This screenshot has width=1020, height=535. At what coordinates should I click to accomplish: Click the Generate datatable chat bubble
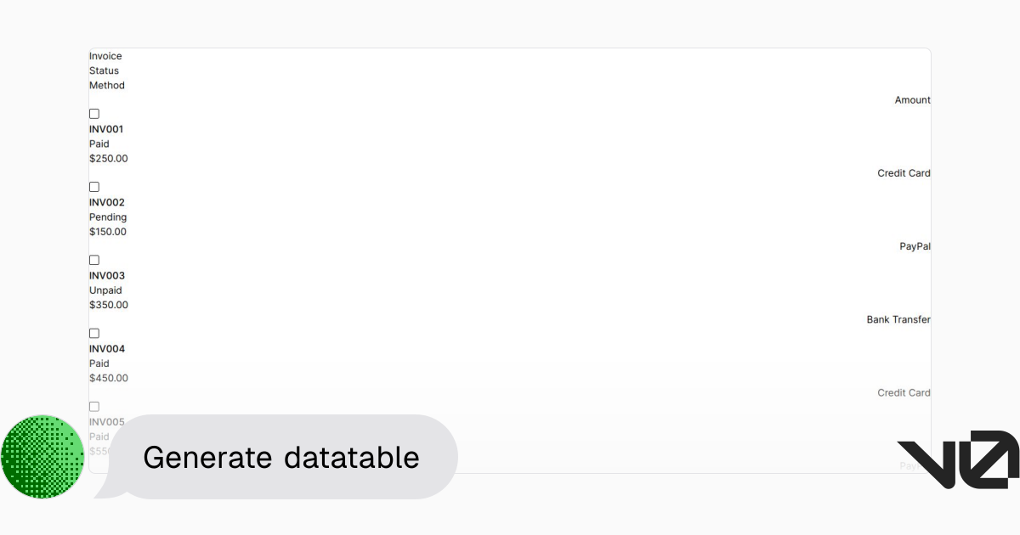(x=281, y=457)
